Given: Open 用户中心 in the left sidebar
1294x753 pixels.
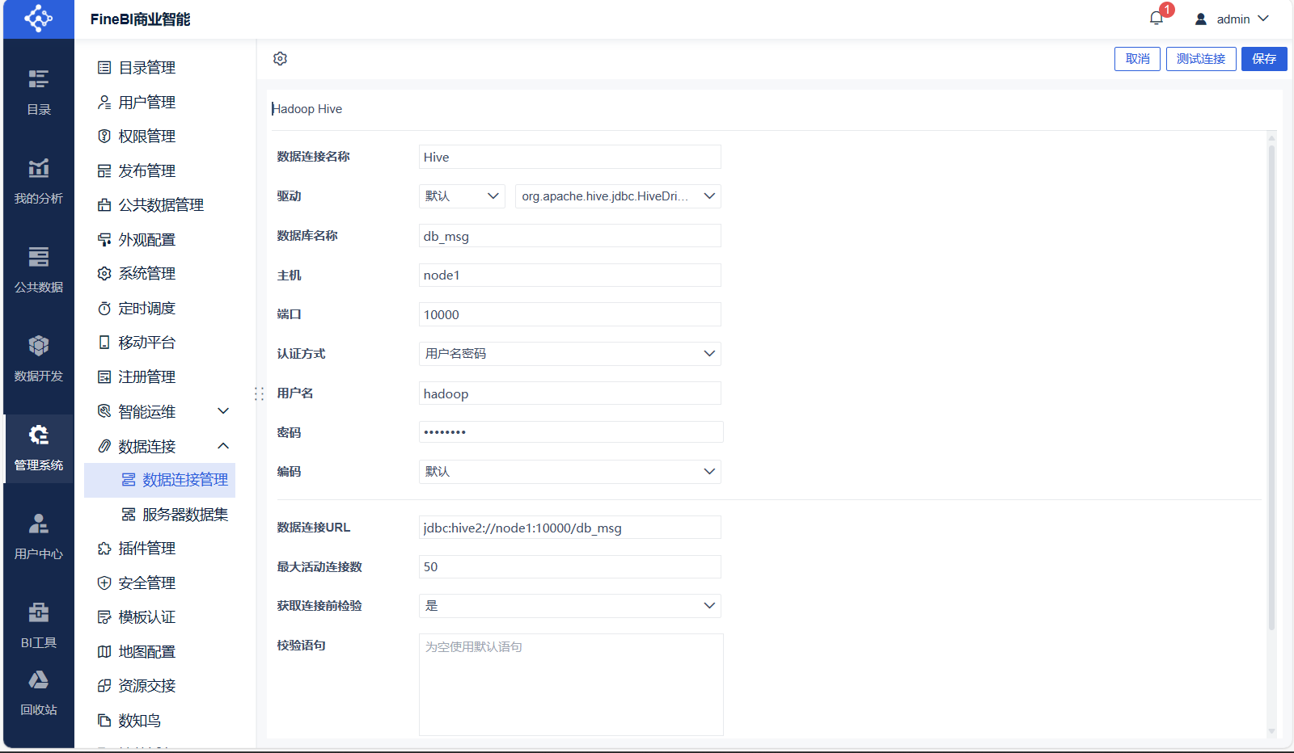Looking at the screenshot, I should [39, 536].
